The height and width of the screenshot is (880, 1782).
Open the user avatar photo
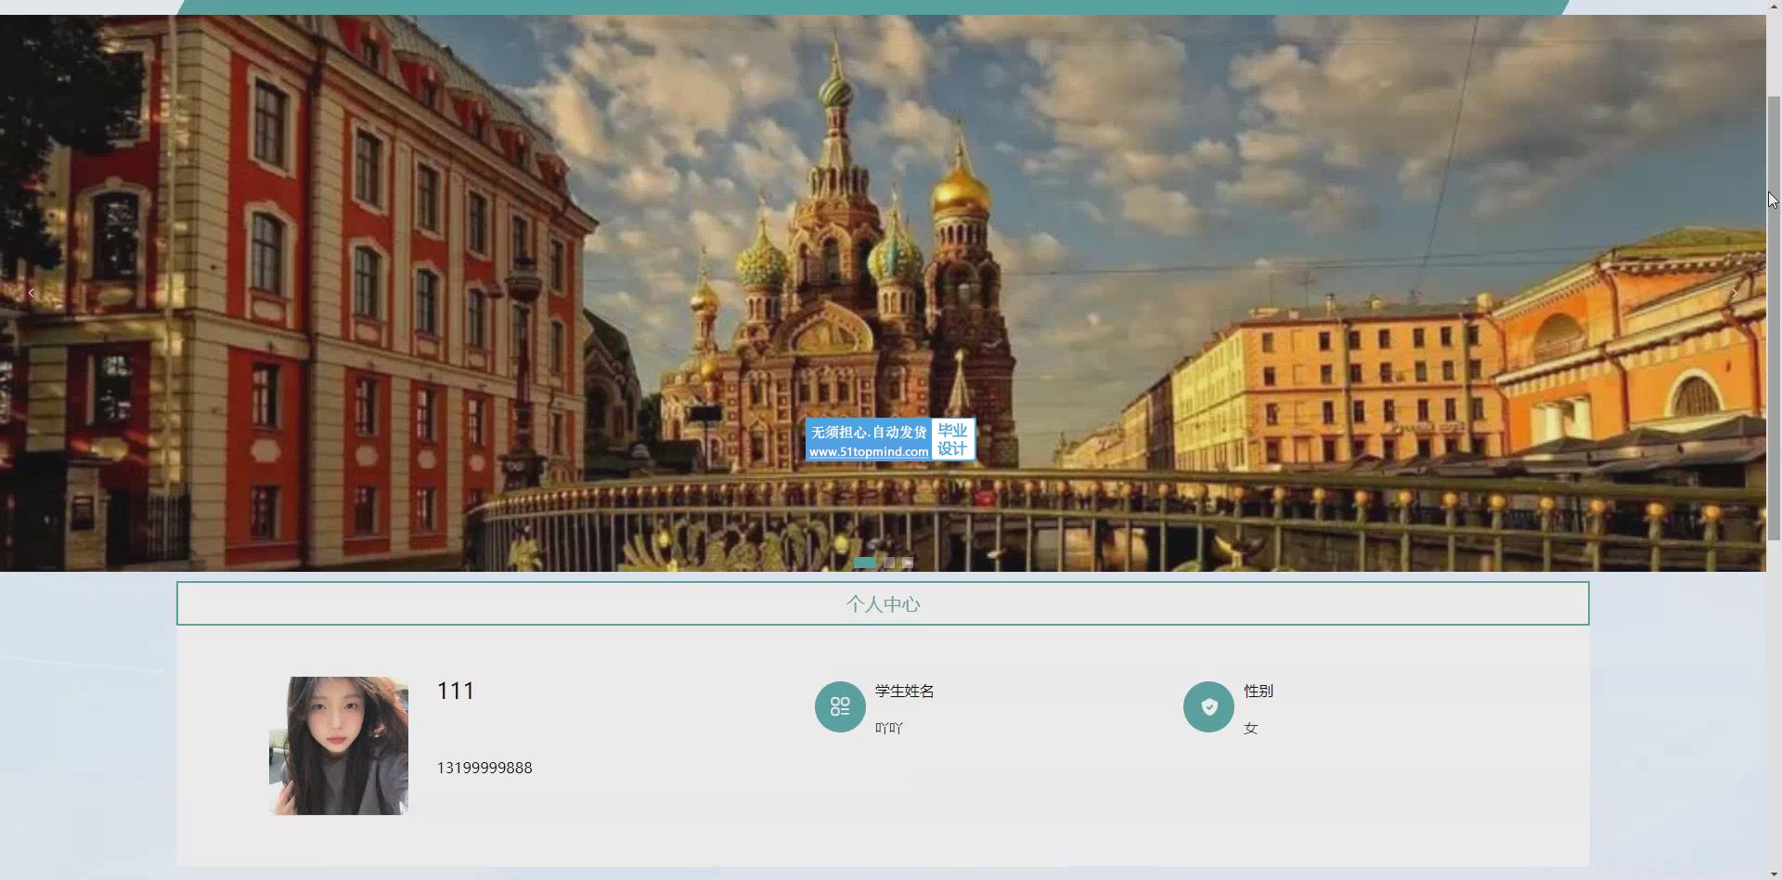339,745
